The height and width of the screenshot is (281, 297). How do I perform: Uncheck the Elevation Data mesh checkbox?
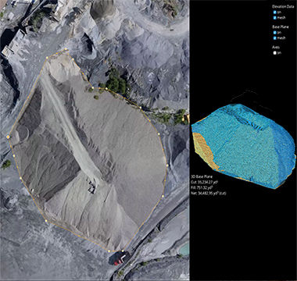[x=274, y=18]
